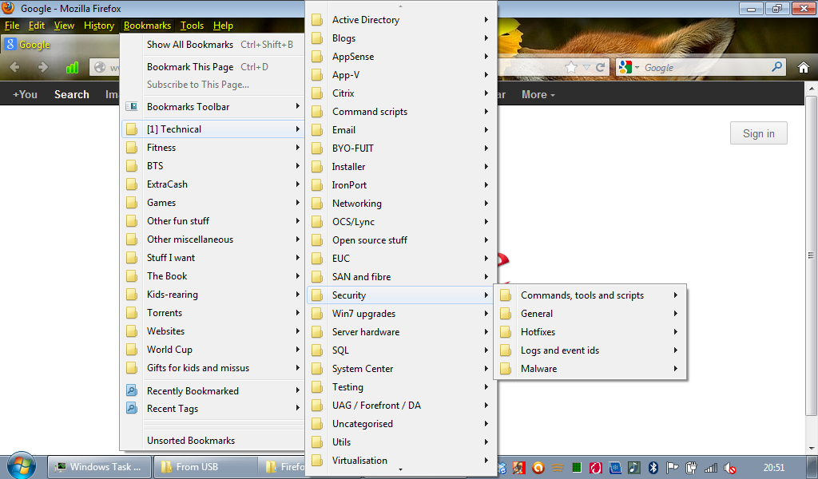818x479 pixels.
Task: Click the Malware folder icon
Action: (x=506, y=369)
